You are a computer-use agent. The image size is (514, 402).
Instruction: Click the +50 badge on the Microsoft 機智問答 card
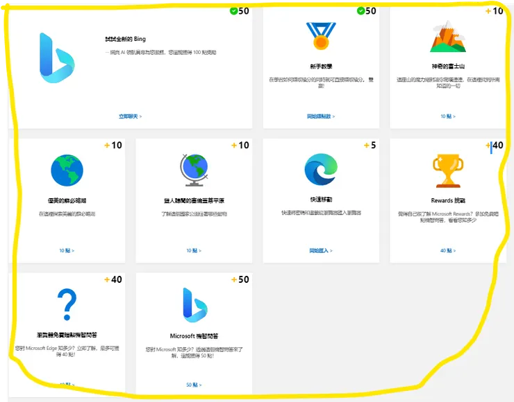(240, 279)
